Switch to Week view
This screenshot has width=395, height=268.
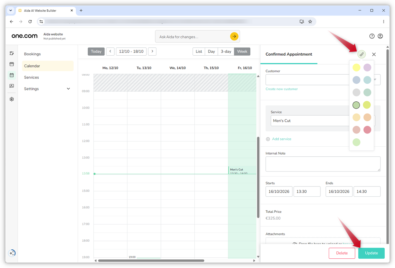click(242, 52)
